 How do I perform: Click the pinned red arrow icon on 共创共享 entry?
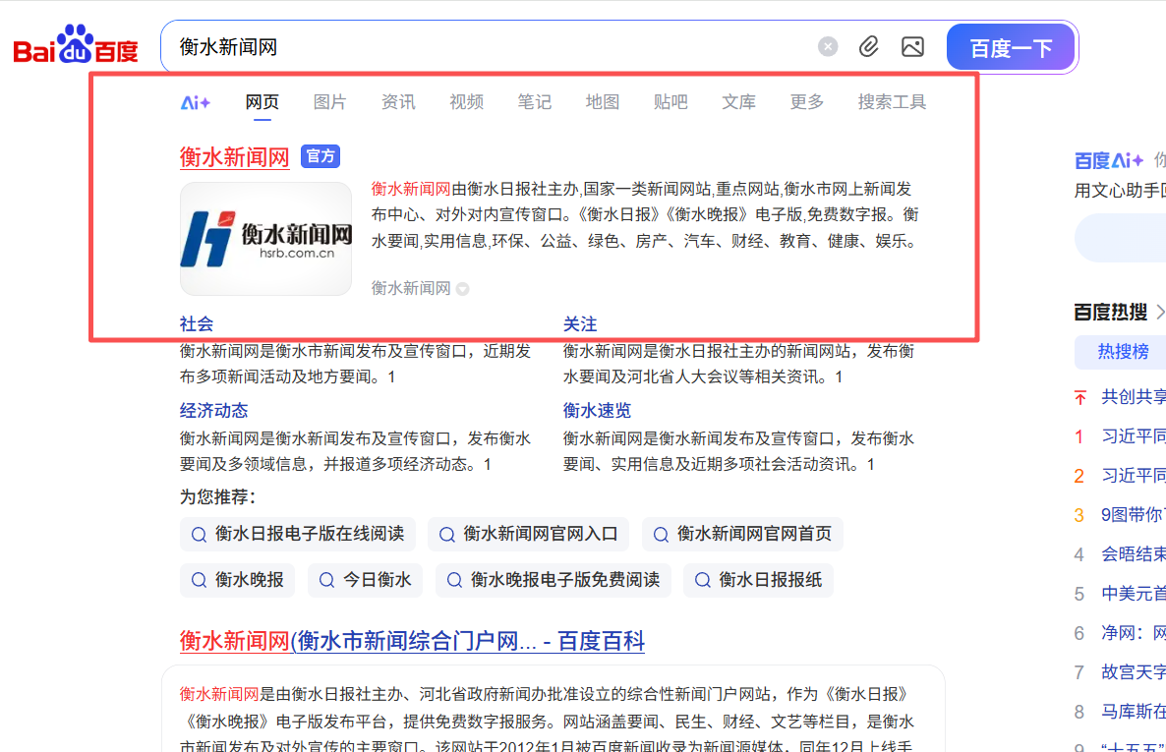point(1079,395)
